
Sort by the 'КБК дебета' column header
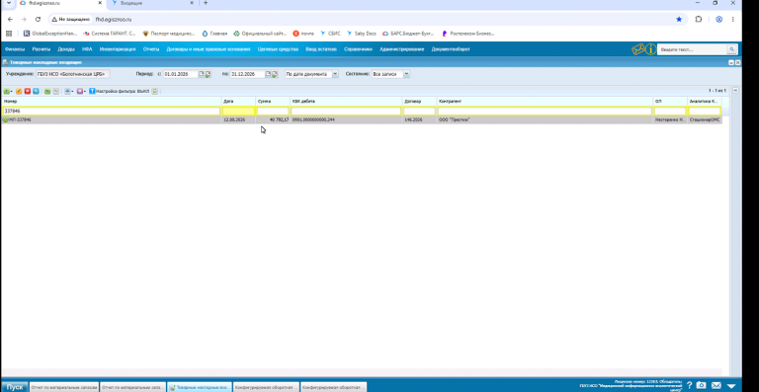[346, 102]
